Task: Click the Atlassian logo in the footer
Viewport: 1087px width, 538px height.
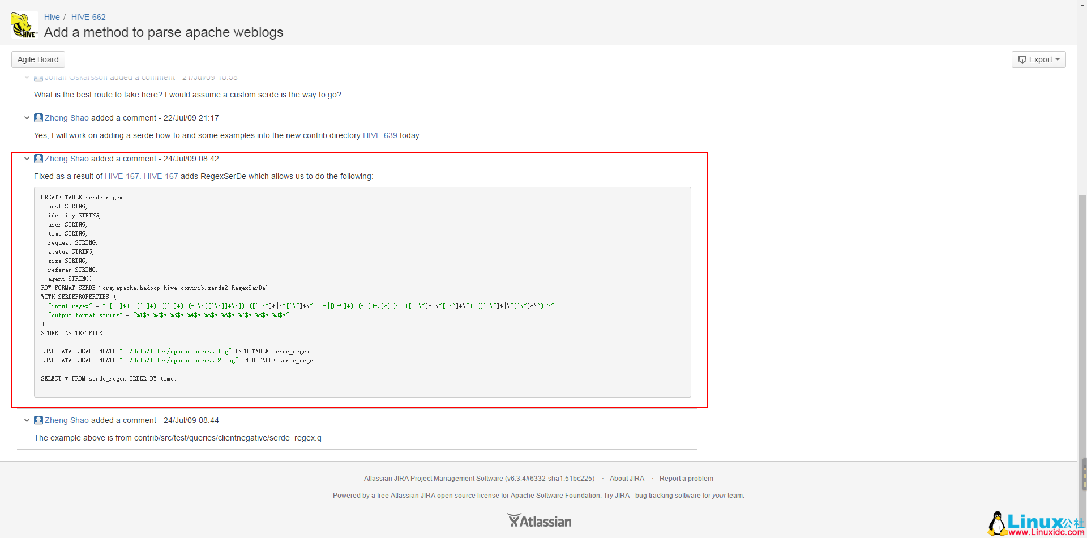Action: tap(539, 521)
